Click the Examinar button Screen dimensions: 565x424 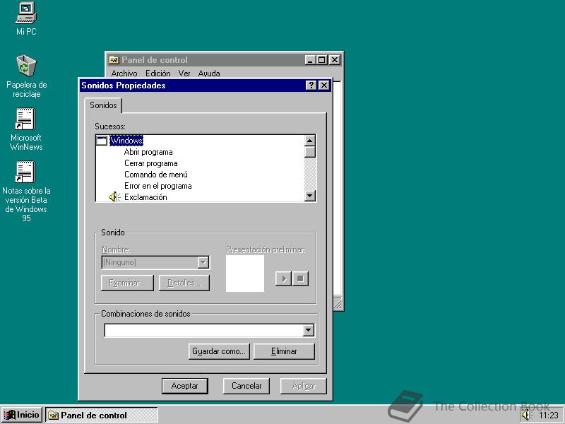tap(127, 283)
